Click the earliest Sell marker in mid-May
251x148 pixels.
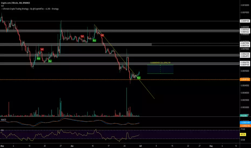tap(42, 49)
